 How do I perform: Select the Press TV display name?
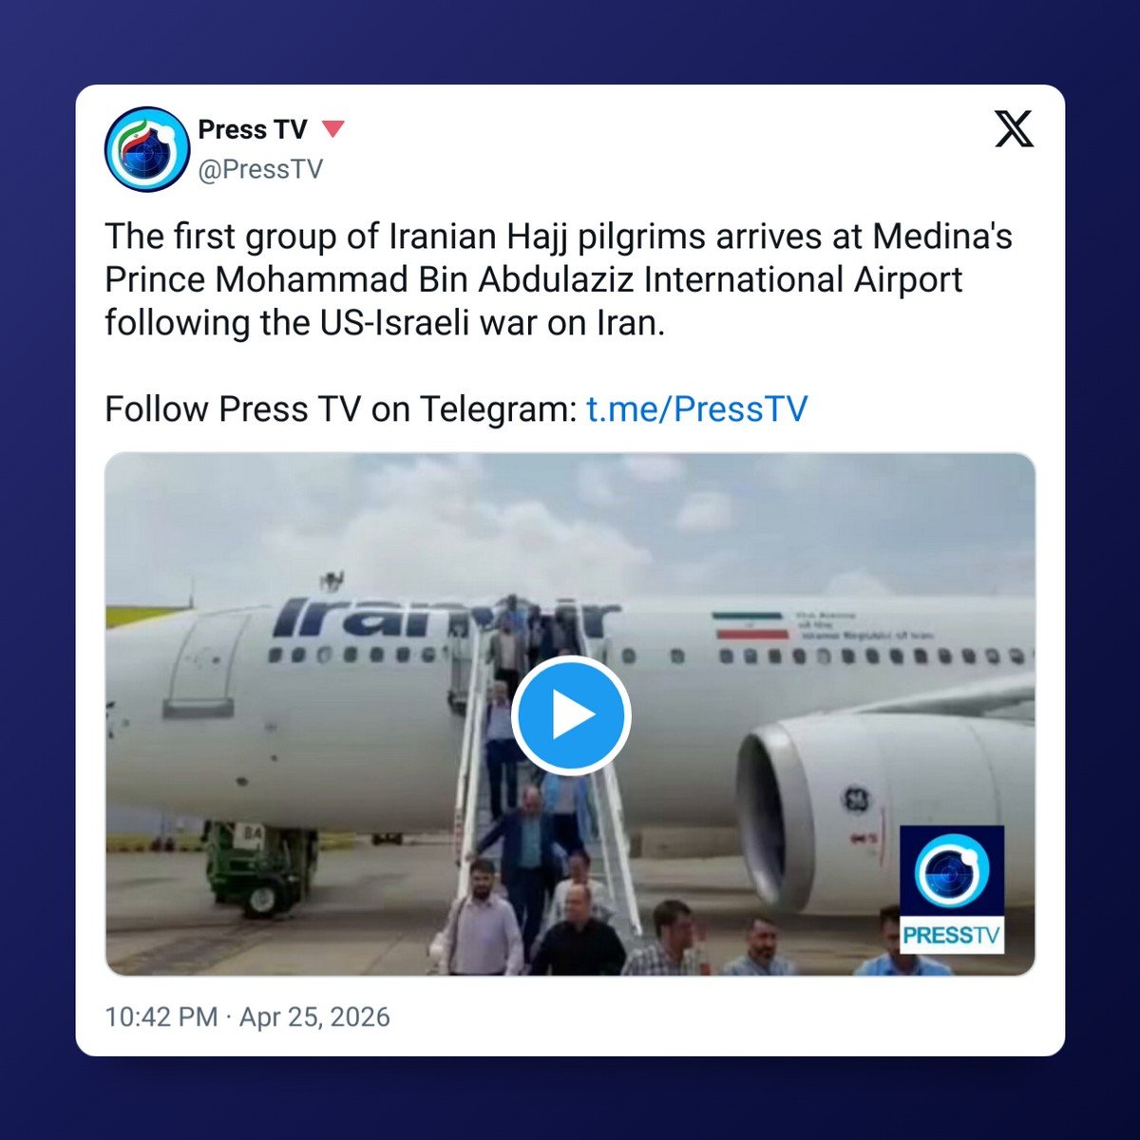tap(253, 129)
